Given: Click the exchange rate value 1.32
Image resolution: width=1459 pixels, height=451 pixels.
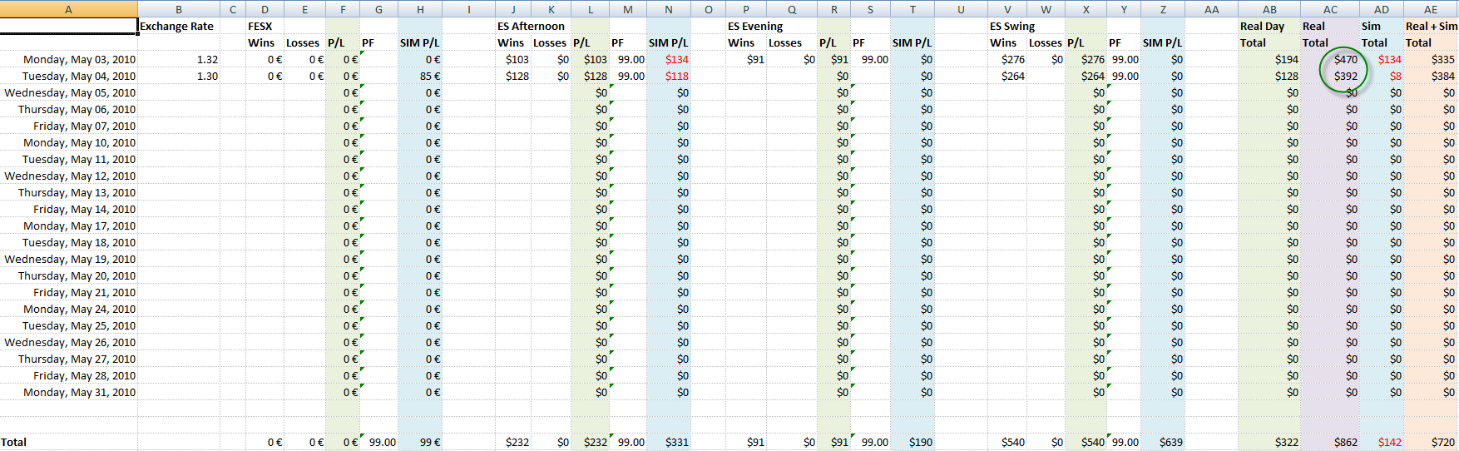Looking at the screenshot, I should coord(179,59).
